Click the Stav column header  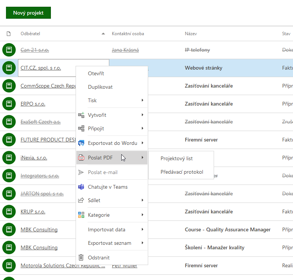click(286, 34)
